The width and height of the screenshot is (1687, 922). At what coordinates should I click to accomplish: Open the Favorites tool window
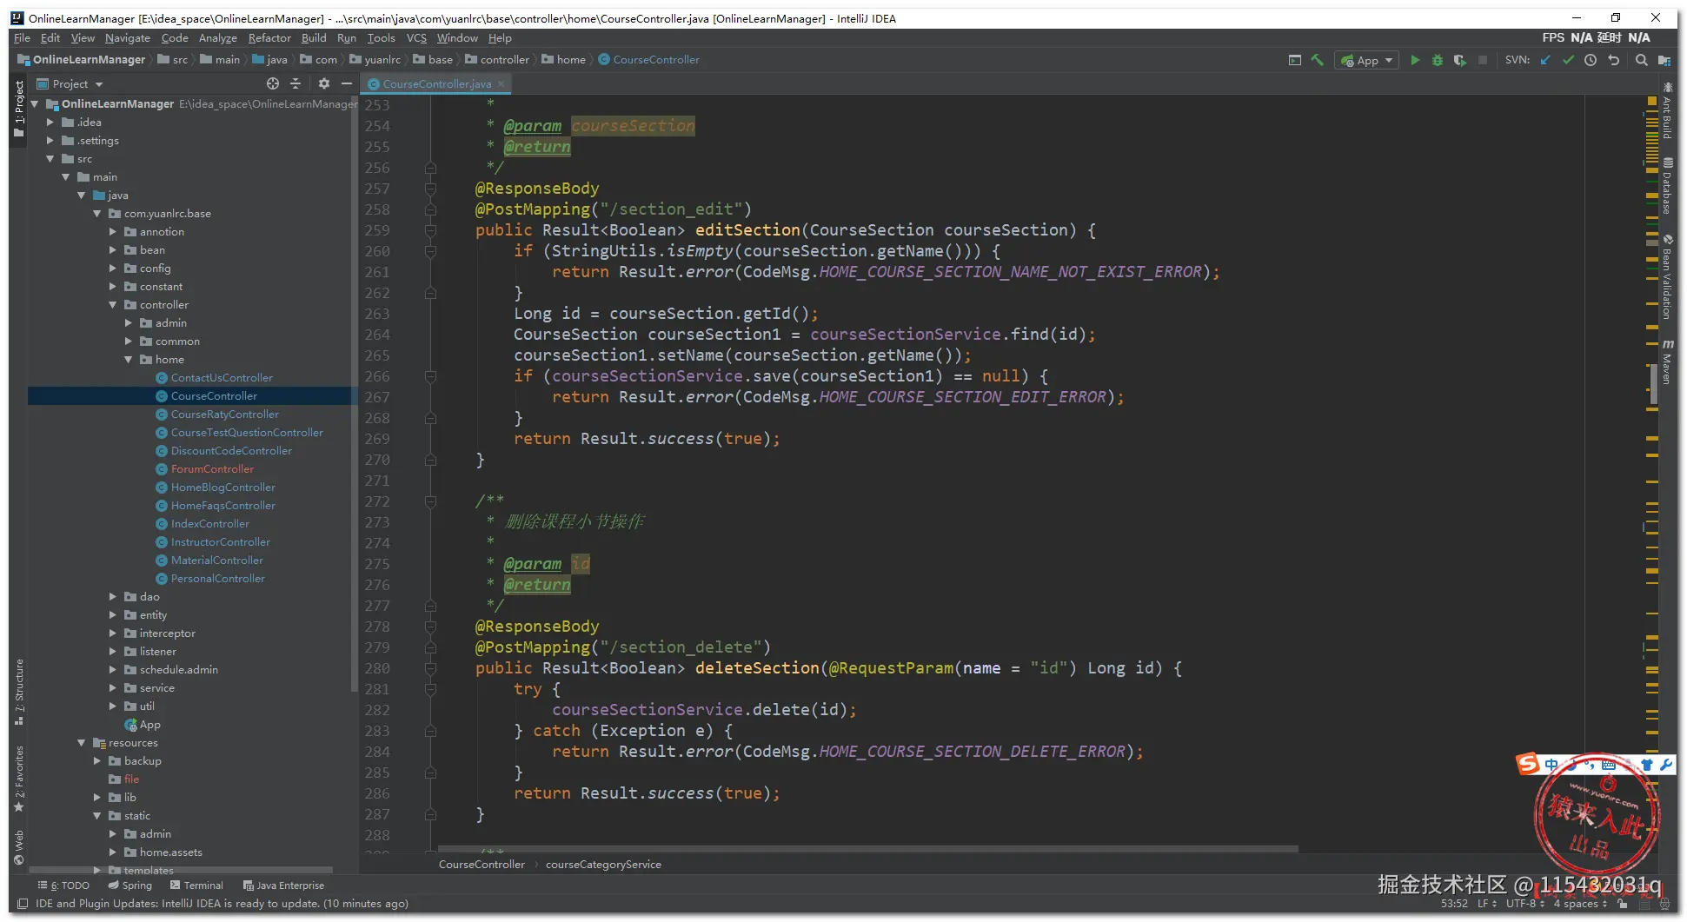click(x=19, y=779)
